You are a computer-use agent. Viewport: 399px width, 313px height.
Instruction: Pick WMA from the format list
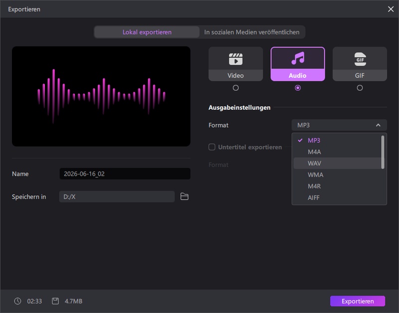point(338,175)
